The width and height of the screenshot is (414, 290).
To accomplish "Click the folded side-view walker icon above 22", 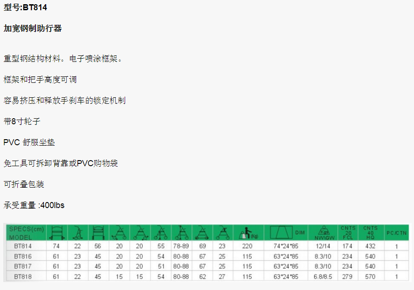I will [x=77, y=232].
